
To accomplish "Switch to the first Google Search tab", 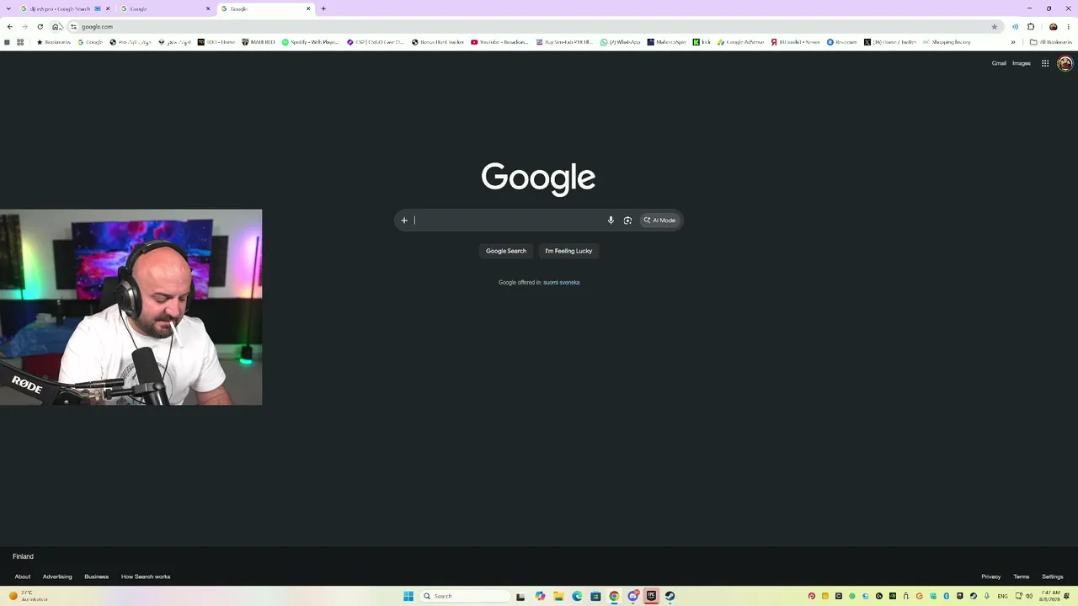I will click(60, 8).
